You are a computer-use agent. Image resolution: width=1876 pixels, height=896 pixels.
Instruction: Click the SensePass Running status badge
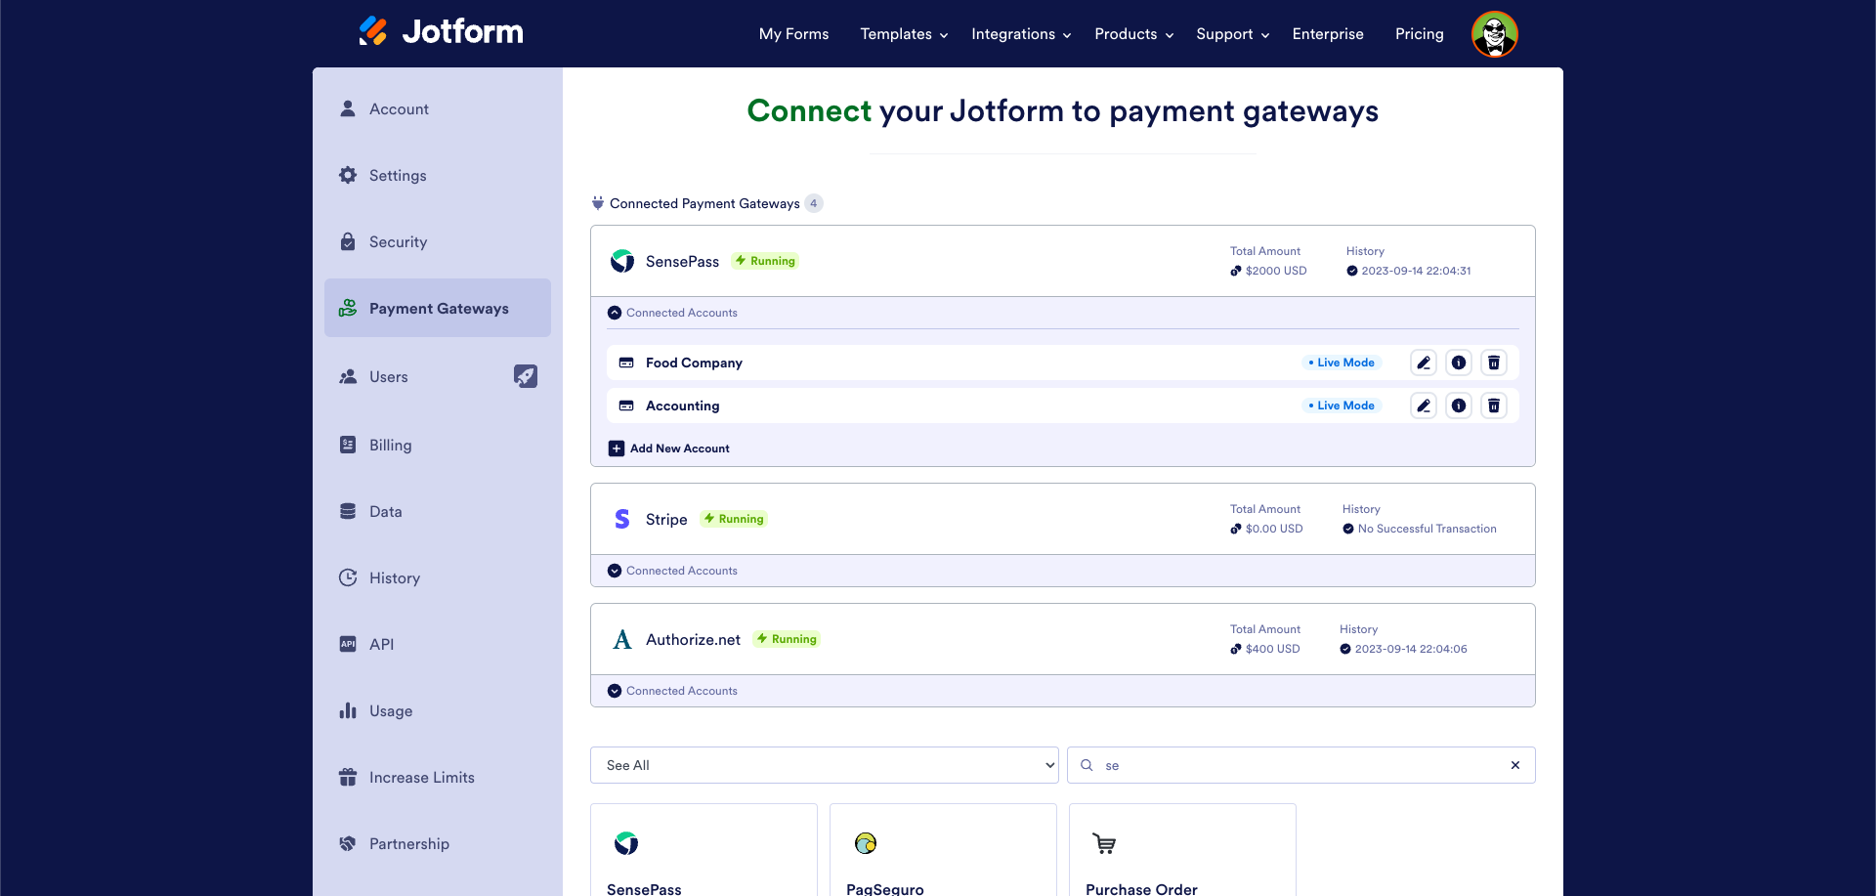pyautogui.click(x=765, y=261)
